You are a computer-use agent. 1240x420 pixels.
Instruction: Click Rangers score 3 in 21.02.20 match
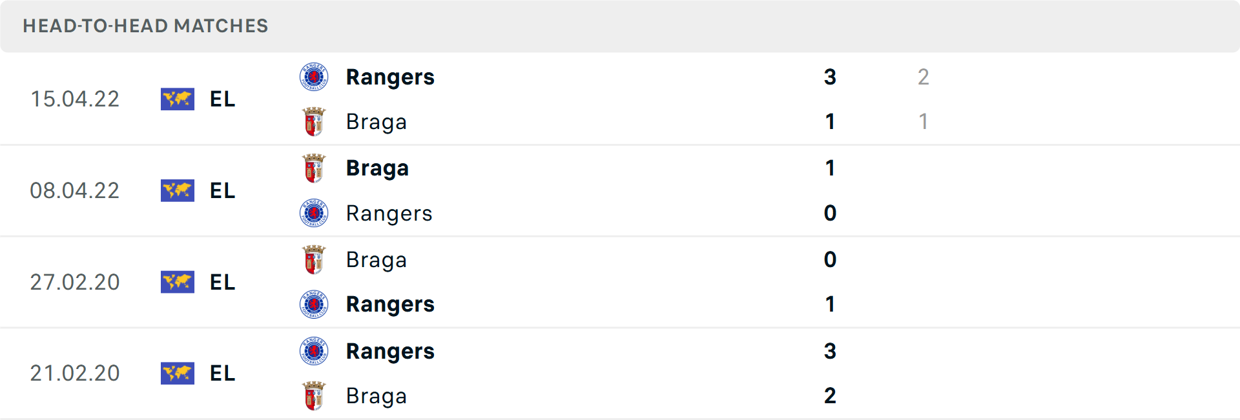click(x=830, y=351)
